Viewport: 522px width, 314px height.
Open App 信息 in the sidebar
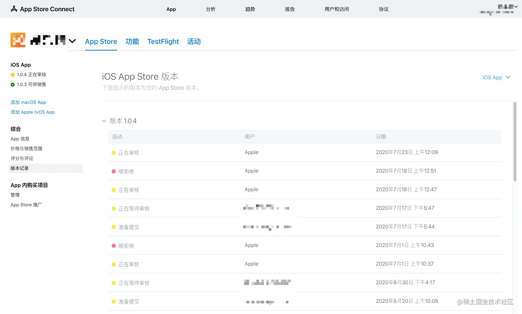pyautogui.click(x=20, y=139)
